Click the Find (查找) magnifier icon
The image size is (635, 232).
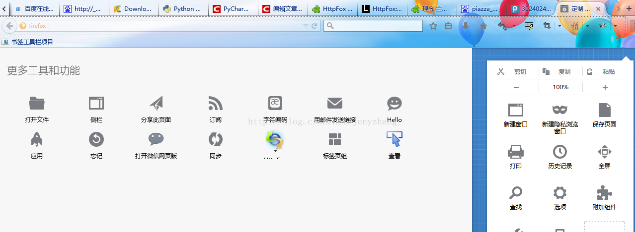coord(516,192)
